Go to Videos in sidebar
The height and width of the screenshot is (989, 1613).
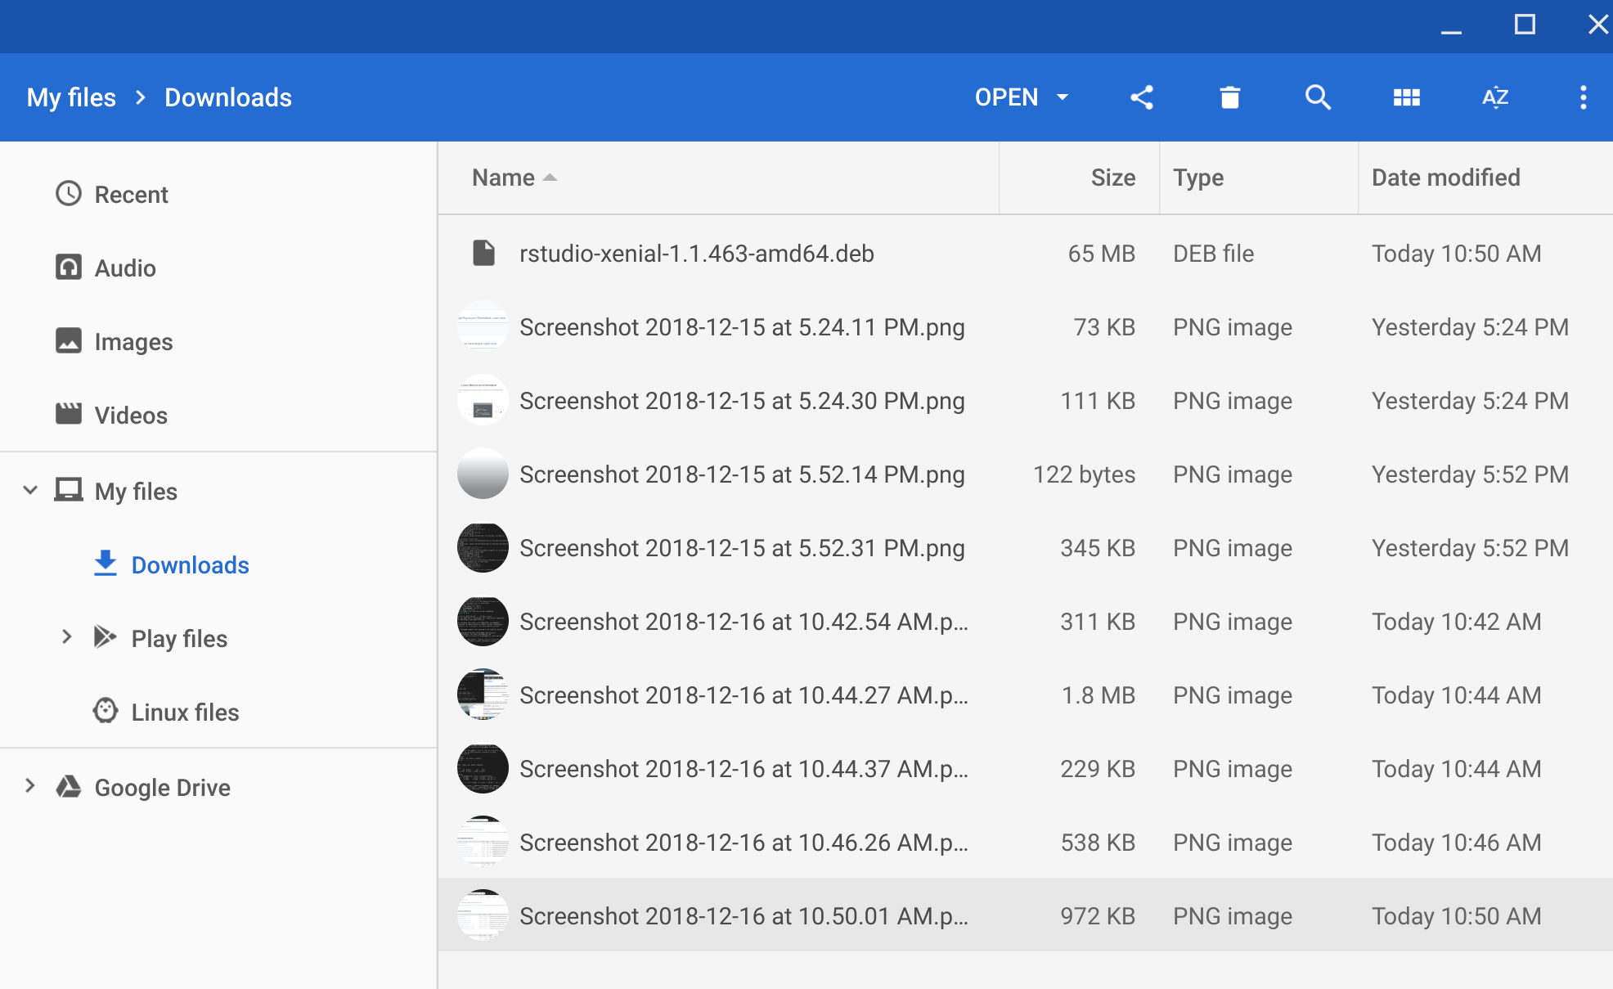tap(131, 416)
